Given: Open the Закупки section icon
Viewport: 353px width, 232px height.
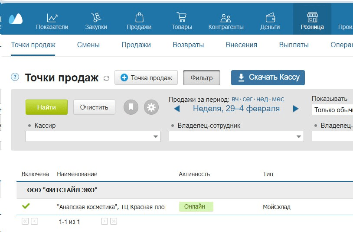Looking at the screenshot, I should (x=96, y=18).
